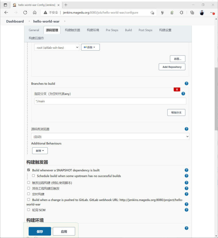Expand the hello-world-war breadcrumb arrow
The image size is (218, 238).
click(x=65, y=21)
